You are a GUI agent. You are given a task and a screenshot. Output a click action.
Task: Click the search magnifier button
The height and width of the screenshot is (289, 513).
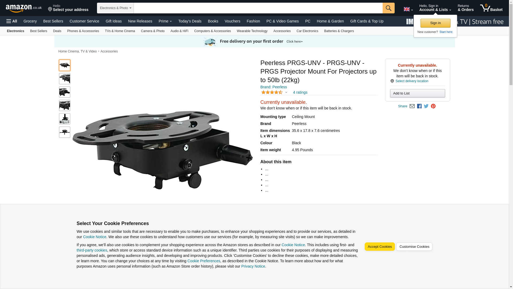tap(388, 8)
